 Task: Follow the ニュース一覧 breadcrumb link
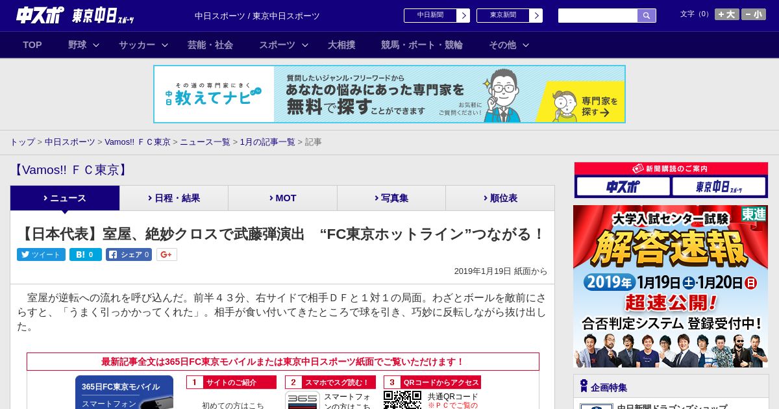205,142
